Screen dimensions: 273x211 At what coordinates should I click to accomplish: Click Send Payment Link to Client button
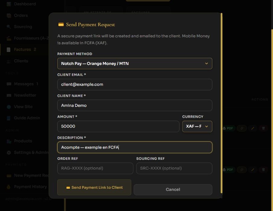(x=94, y=188)
